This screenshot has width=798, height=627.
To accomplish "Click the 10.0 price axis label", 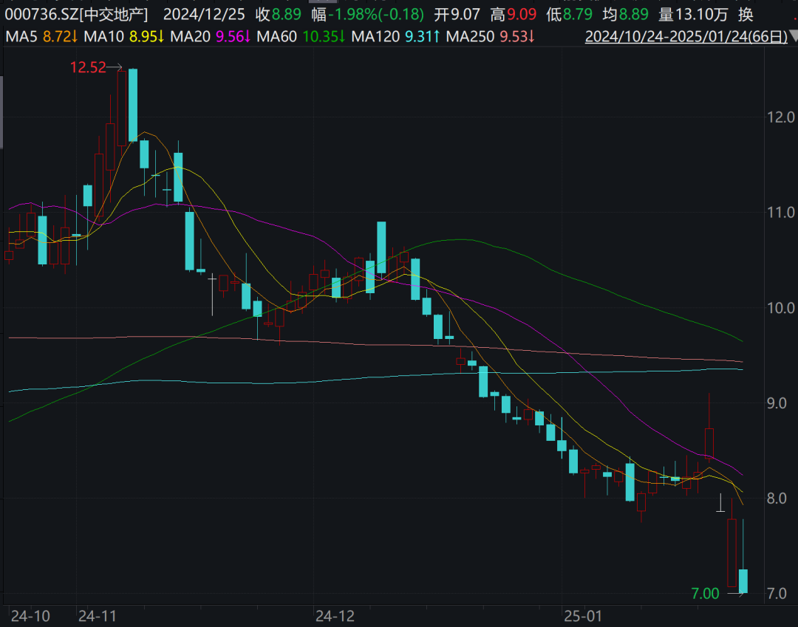I will tap(781, 308).
